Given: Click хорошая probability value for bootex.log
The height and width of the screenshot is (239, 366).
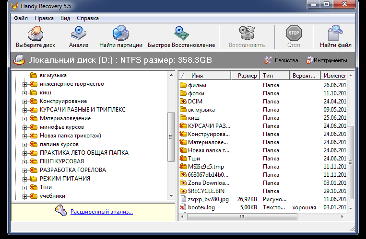Looking at the screenshot, I should pos(304,207).
